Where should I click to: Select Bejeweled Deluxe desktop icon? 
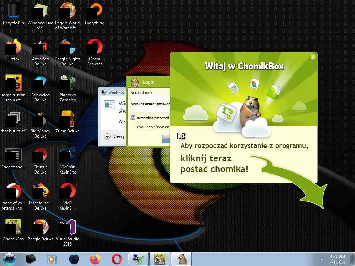(x=40, y=88)
